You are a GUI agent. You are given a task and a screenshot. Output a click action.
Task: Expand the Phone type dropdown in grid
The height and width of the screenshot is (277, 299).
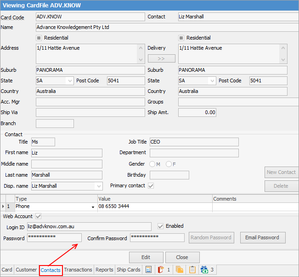tap(93, 207)
